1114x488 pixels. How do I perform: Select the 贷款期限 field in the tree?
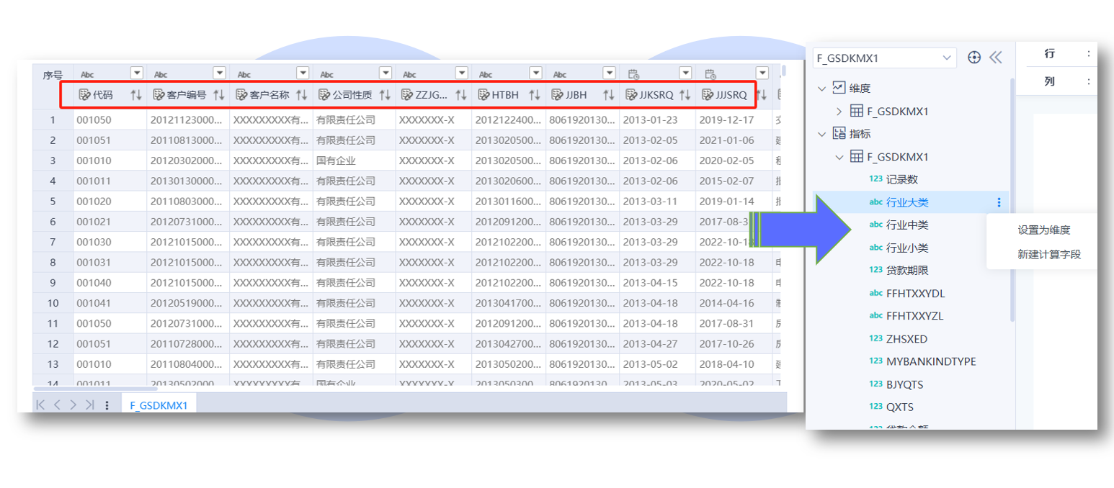click(906, 271)
